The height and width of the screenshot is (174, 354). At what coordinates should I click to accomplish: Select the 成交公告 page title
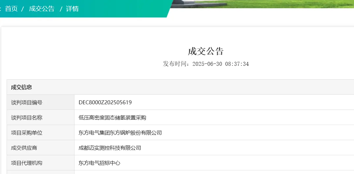pos(206,51)
